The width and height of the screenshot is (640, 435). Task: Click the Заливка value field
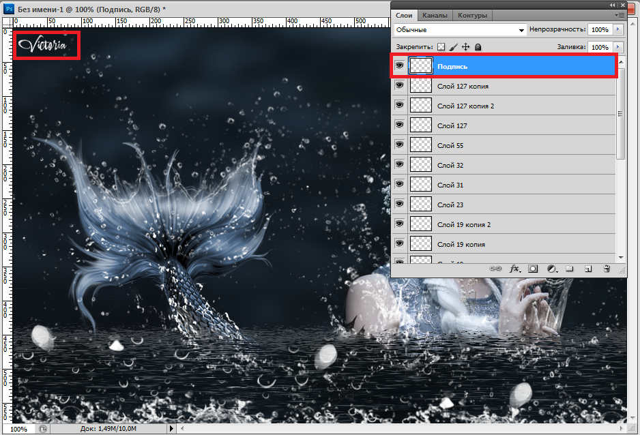(600, 47)
